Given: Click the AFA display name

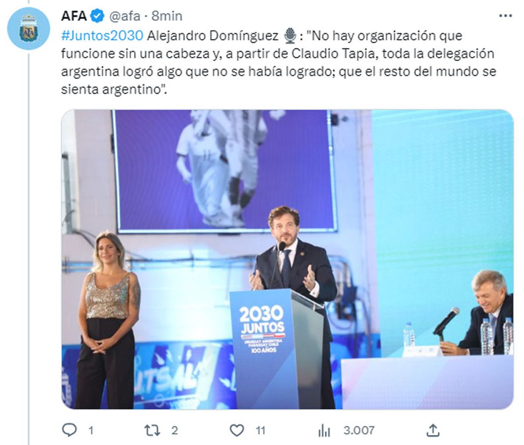Looking at the screenshot, I should [x=74, y=16].
